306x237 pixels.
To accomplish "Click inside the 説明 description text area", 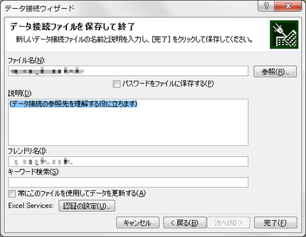I will tap(128, 122).
